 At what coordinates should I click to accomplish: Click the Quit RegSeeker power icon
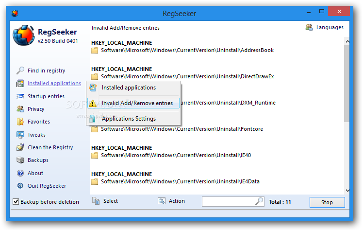coord(20,186)
